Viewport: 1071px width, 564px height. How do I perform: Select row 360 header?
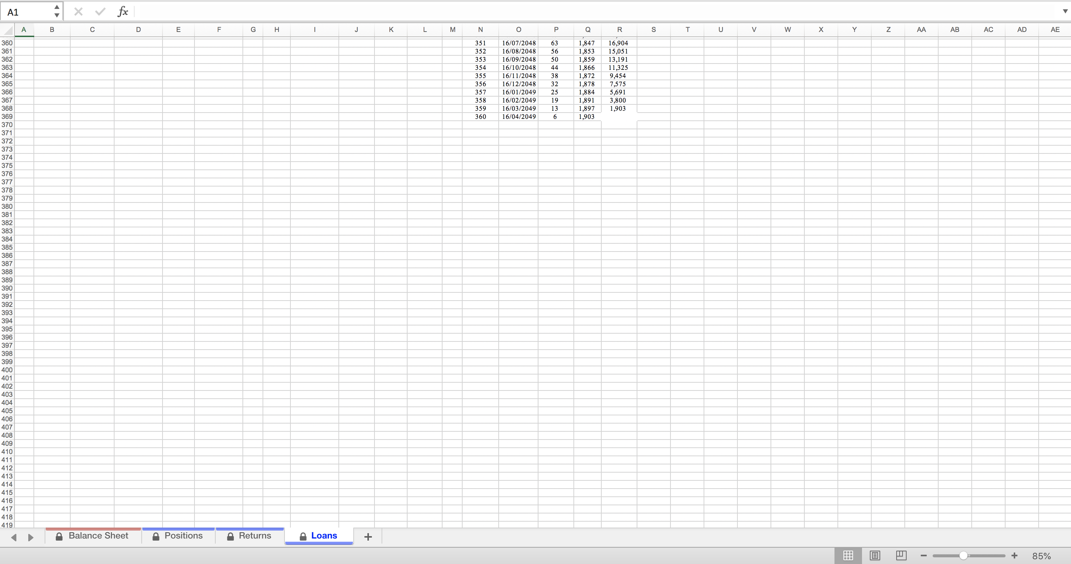click(x=7, y=43)
